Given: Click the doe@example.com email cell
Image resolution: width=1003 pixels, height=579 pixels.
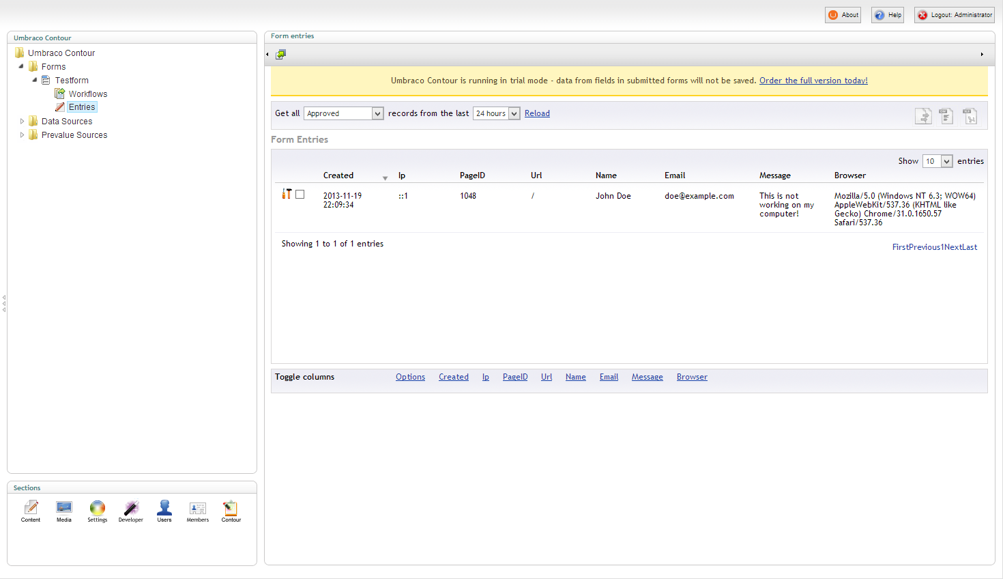Looking at the screenshot, I should [699, 196].
